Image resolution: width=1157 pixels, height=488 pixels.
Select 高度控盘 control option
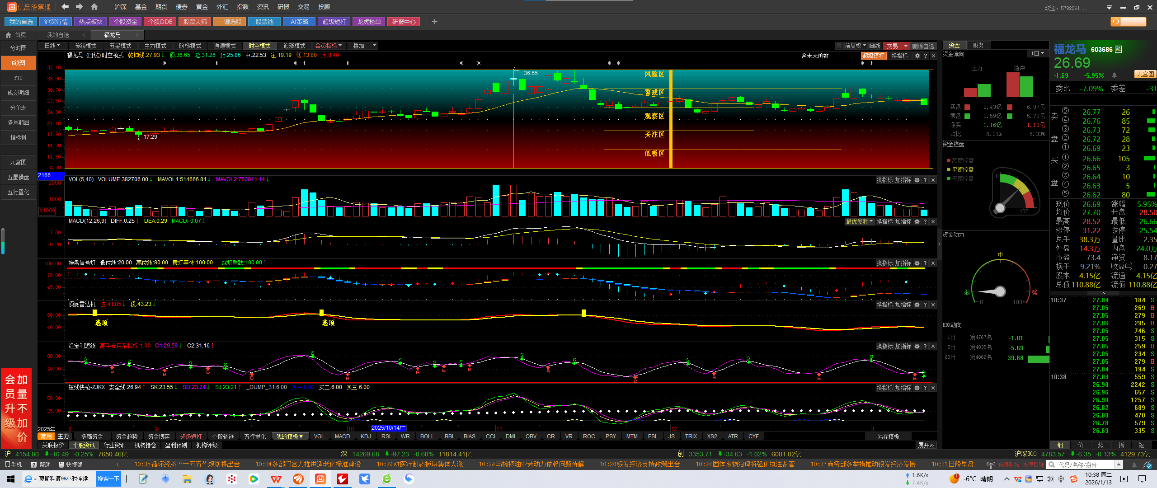(962, 160)
